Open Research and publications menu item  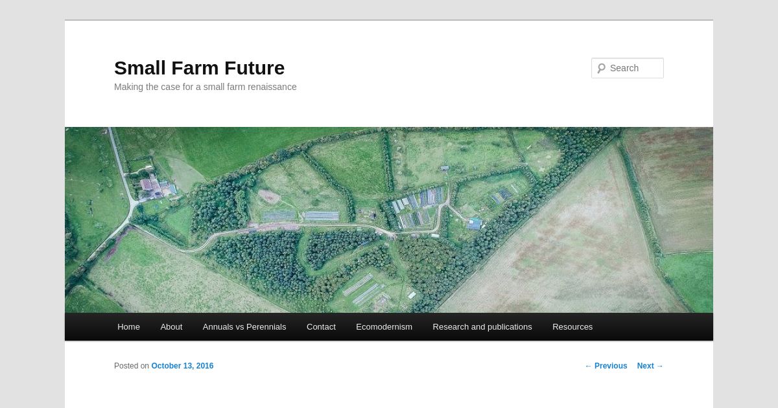pyautogui.click(x=482, y=327)
